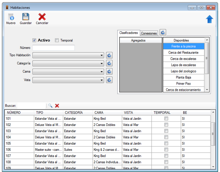
Task: Run search with the magnifying glass icon
Action: 50,106
